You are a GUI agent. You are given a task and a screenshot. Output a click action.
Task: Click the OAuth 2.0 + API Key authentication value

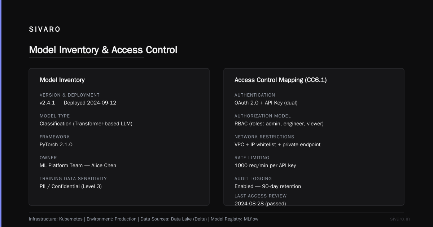click(266, 103)
